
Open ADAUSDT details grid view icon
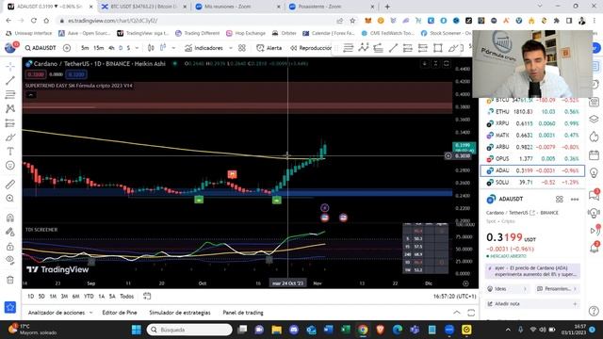pyautogui.click(x=559, y=199)
